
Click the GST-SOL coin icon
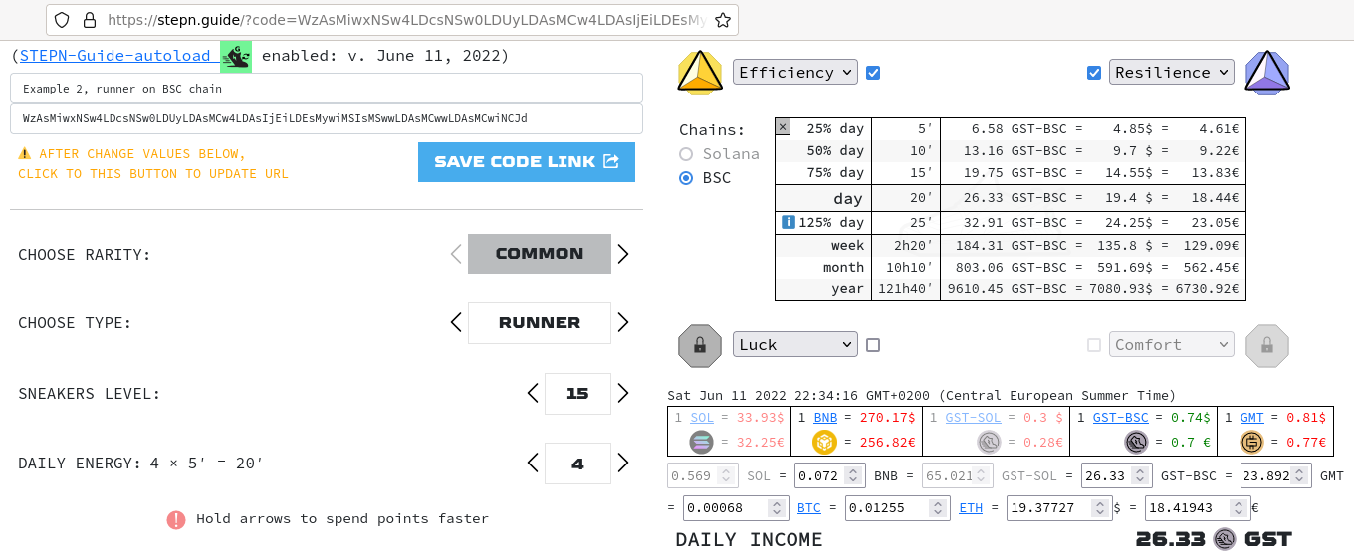tap(989, 442)
